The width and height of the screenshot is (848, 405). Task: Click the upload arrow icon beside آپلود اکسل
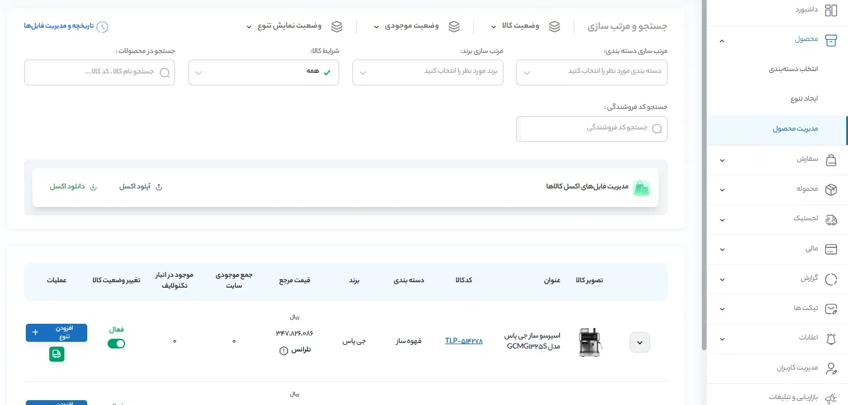159,187
